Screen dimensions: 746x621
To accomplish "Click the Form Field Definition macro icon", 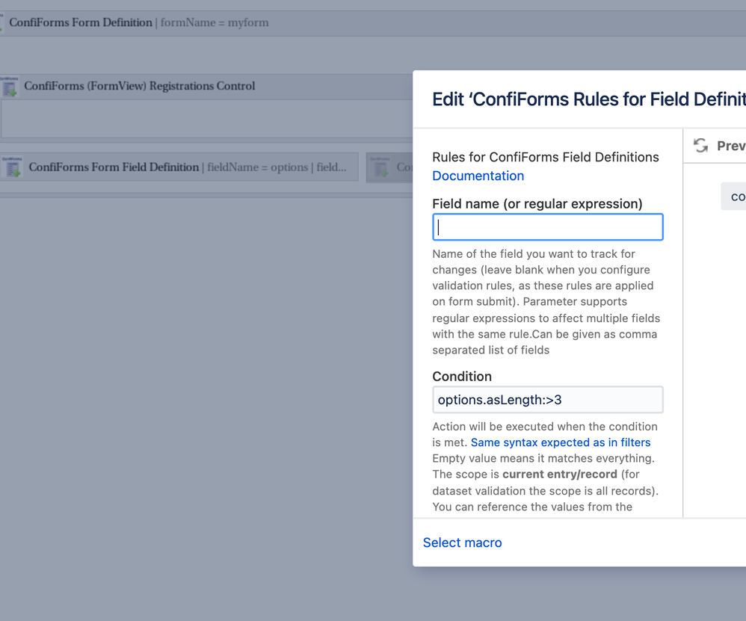I will coord(13,167).
